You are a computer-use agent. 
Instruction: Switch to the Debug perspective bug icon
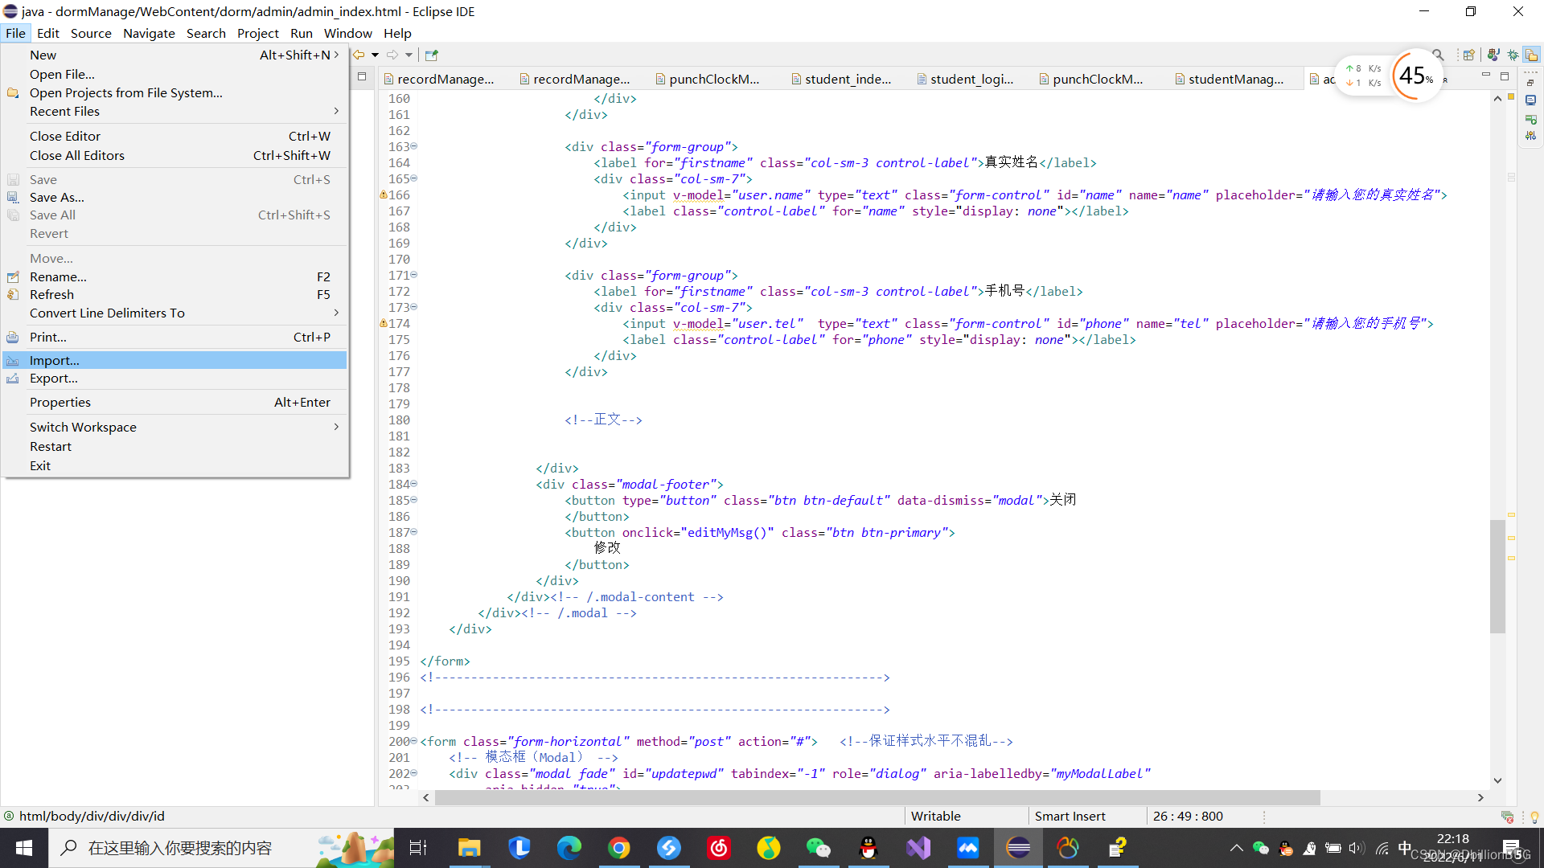(x=1513, y=55)
